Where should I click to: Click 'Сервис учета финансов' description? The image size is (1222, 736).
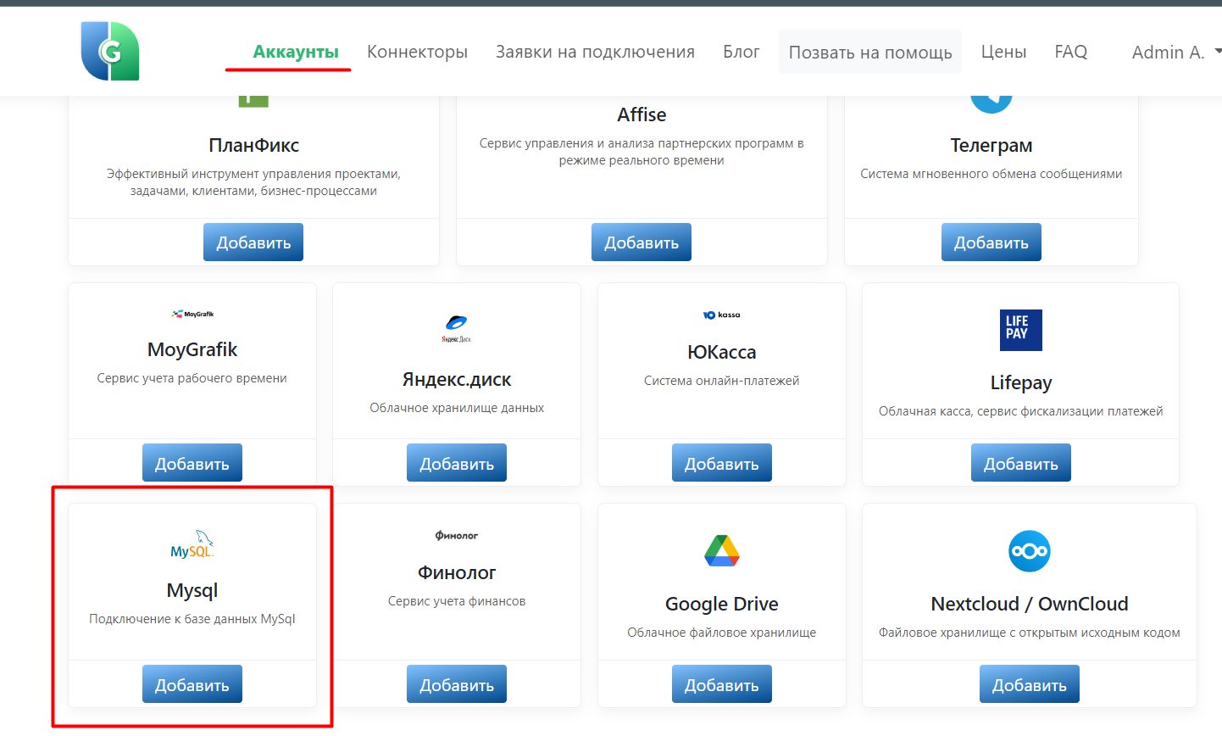point(457,601)
